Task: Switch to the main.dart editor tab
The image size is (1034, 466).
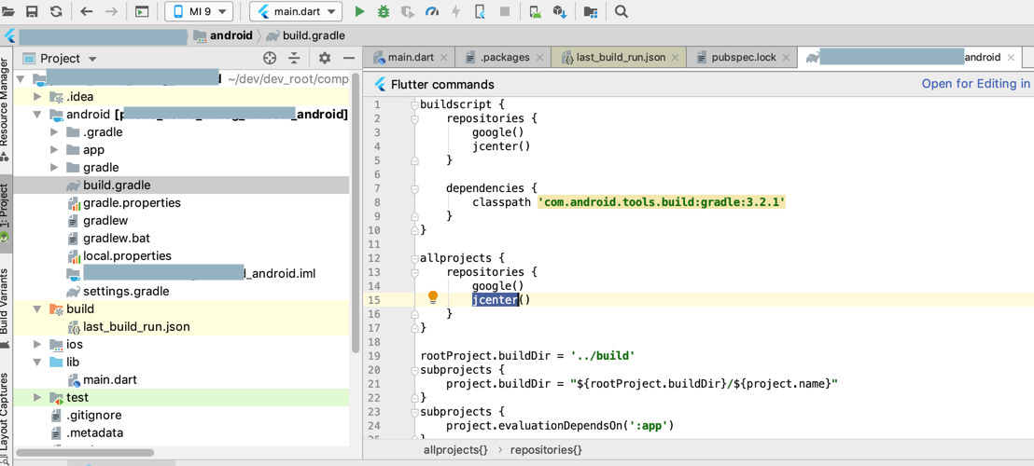Action: tap(411, 57)
